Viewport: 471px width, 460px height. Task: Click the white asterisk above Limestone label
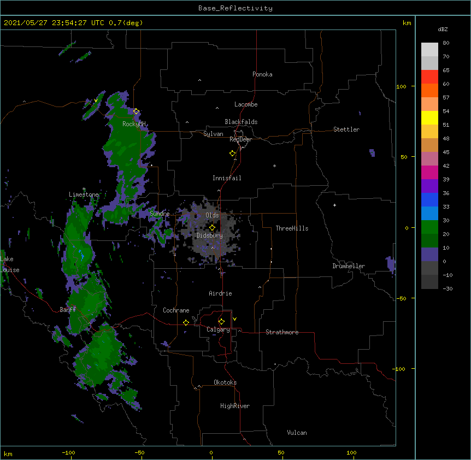click(84, 189)
